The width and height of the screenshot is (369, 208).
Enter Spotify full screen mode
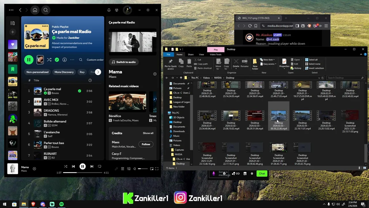coord(157,169)
